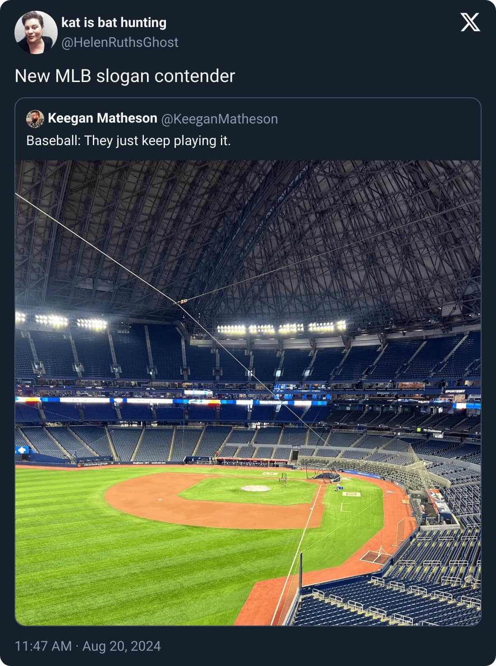Image resolution: width=496 pixels, height=666 pixels.
Task: Click the "New MLB slogan contender" tweet text
Action: (x=125, y=76)
